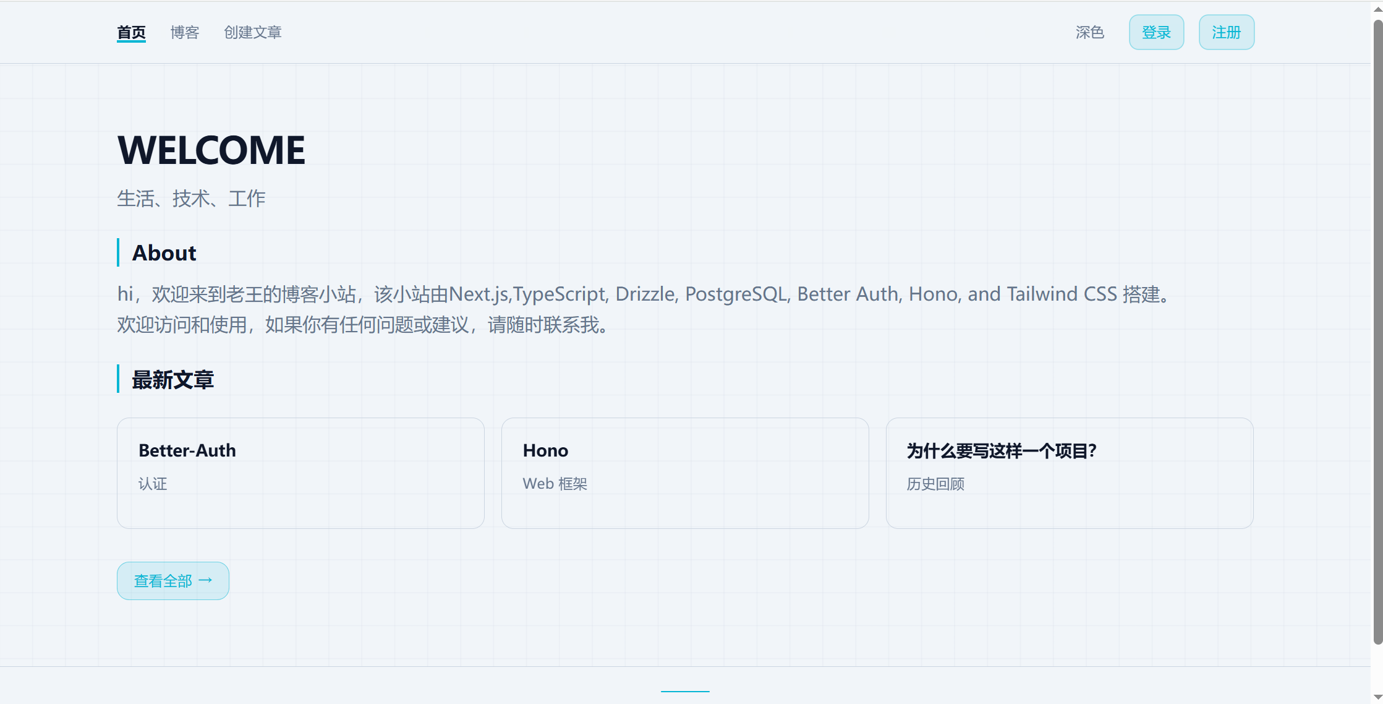Toggle the 深色 dark mode switch
This screenshot has height=704, width=1383.
click(x=1089, y=32)
